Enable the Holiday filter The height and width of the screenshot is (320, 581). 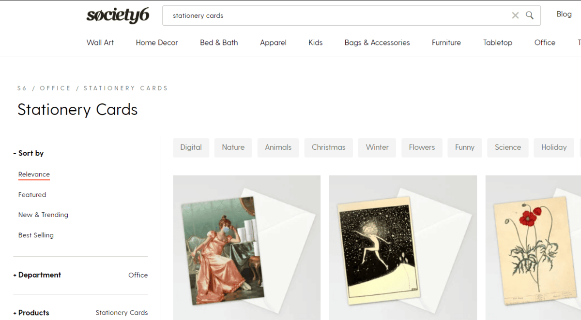553,147
